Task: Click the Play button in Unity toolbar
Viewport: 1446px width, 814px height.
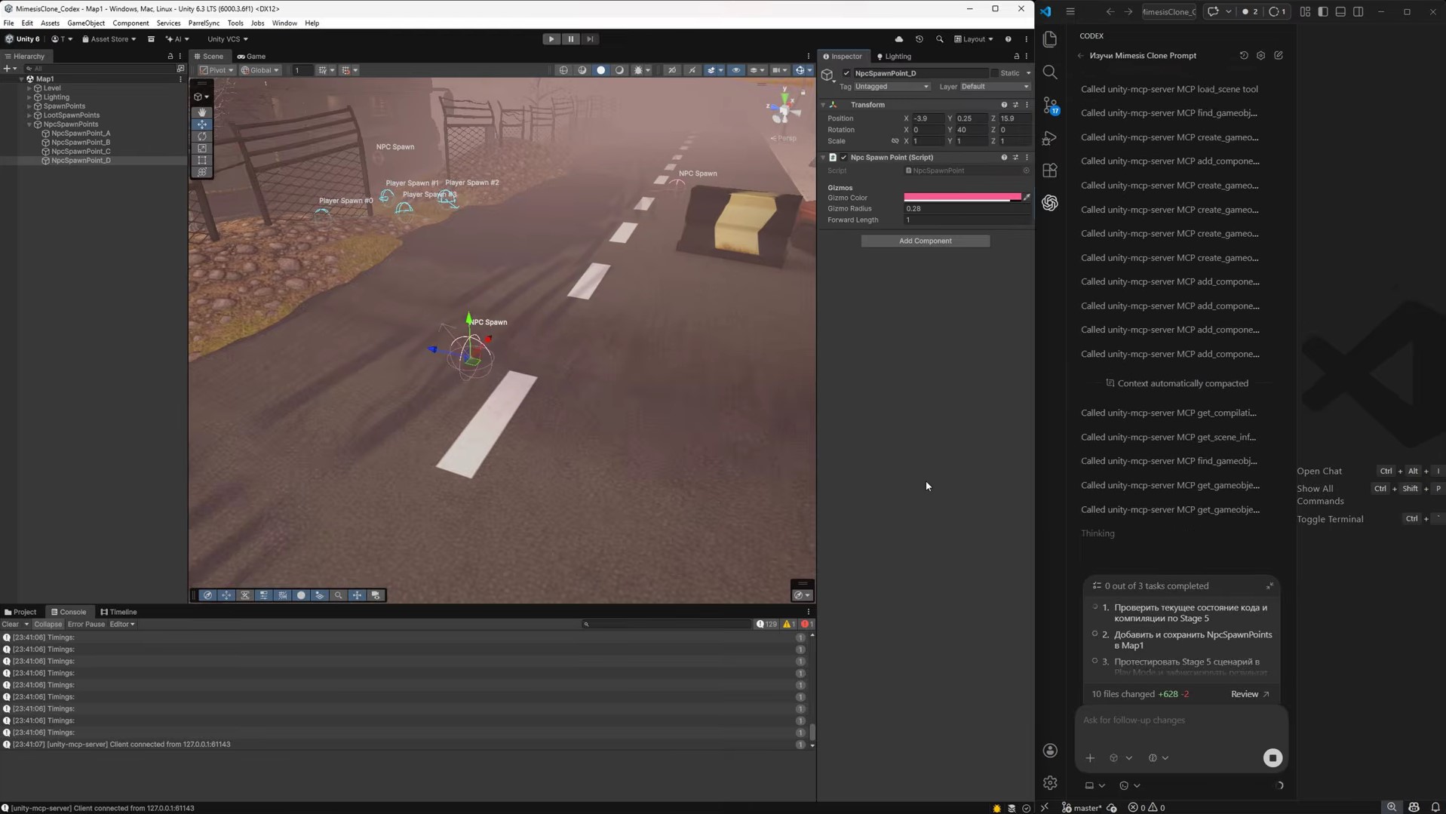Action: pos(551,39)
